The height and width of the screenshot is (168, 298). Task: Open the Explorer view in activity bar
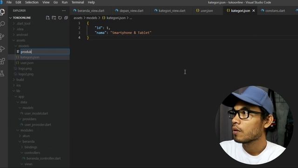click(x=2, y=12)
